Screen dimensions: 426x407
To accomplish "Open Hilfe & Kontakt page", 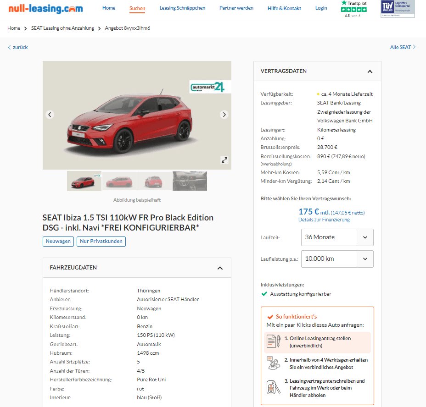I will [x=284, y=8].
